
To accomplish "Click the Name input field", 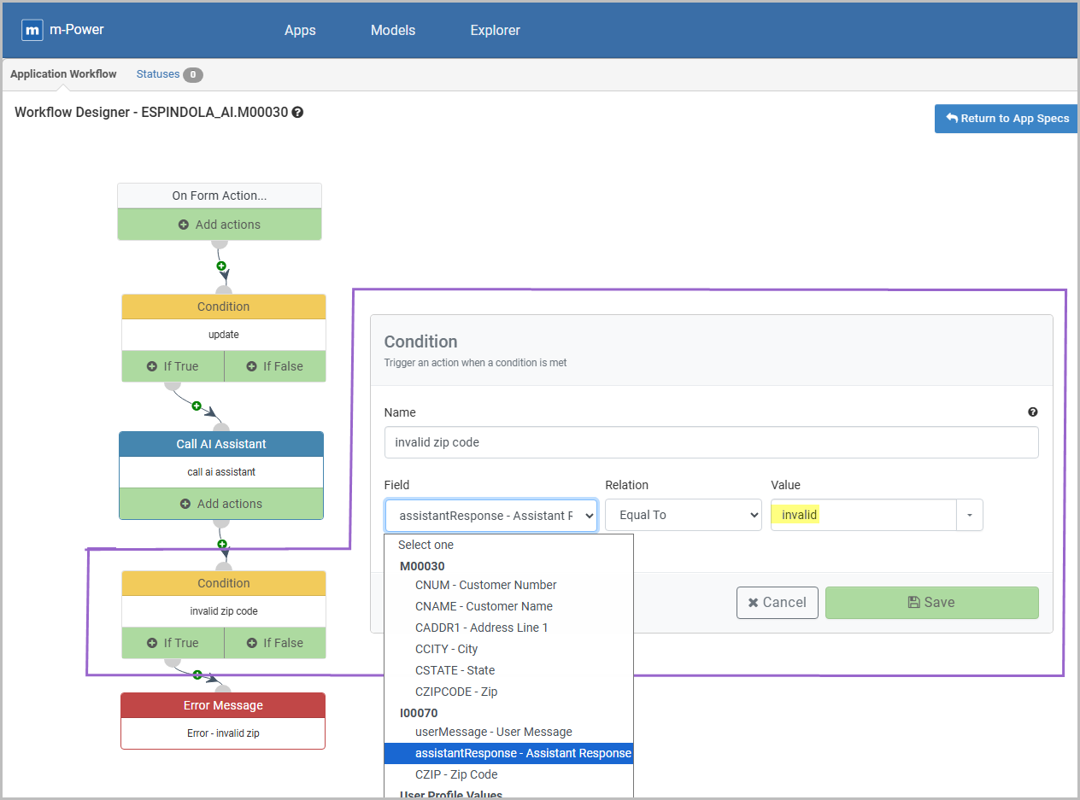I will 711,442.
